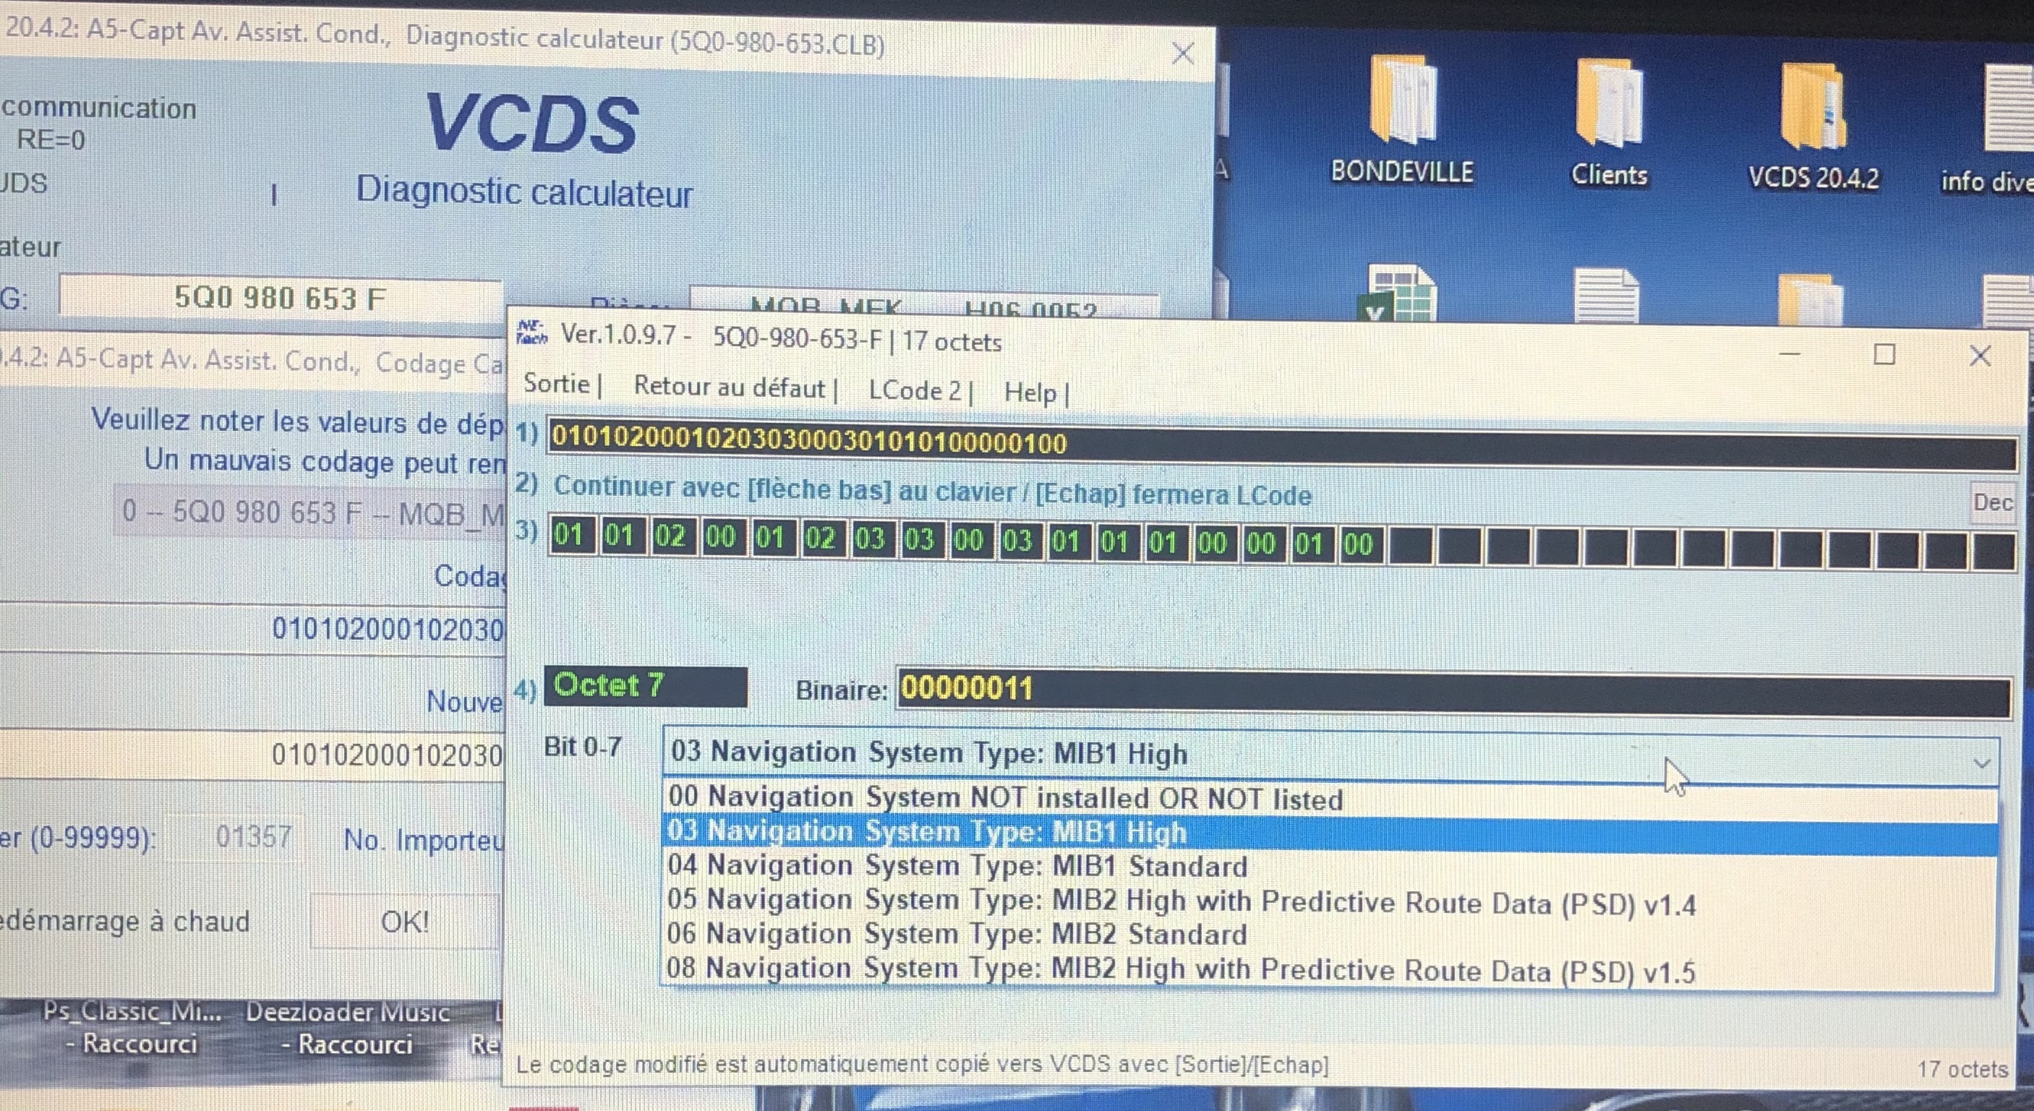The height and width of the screenshot is (1111, 2034).
Task: Click the 5Q0 980 653 F part number field
Action: (281, 299)
